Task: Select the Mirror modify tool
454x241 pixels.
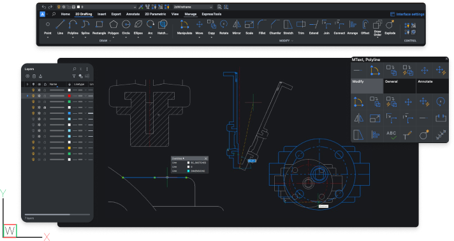Action: pyautogui.click(x=237, y=27)
